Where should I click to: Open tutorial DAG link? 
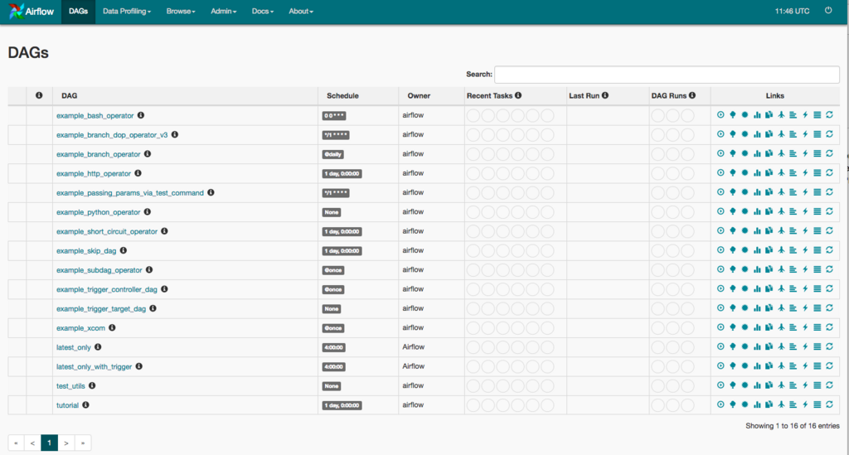pyautogui.click(x=67, y=405)
